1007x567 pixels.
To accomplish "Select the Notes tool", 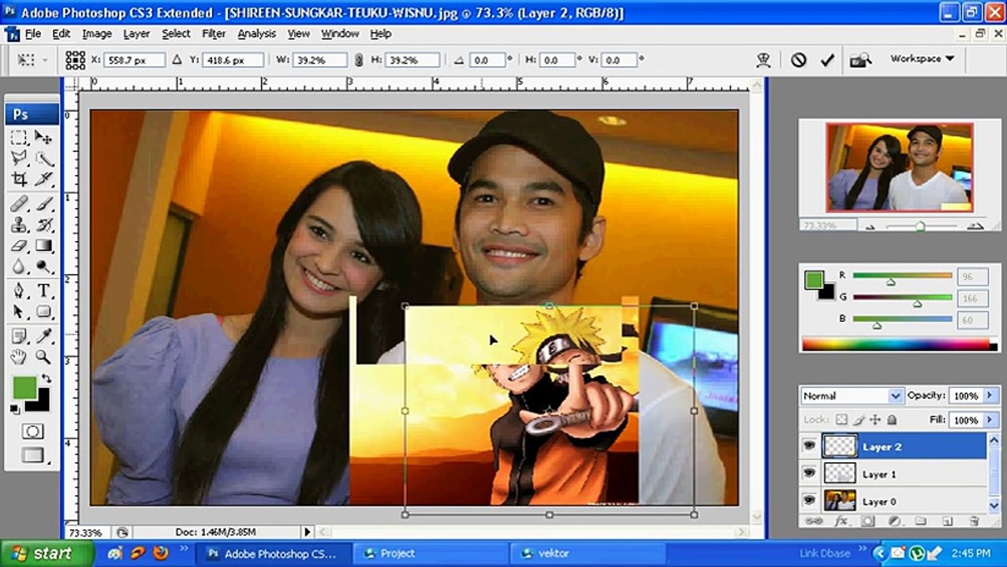I will point(20,336).
